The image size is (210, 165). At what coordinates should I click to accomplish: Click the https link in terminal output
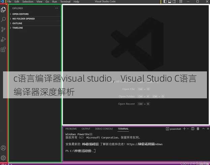pos(145,144)
